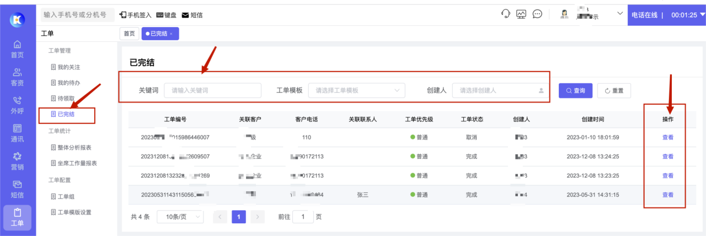This screenshot has height=236, width=706.
Task: Click the 工单统计 group label
Action: (x=59, y=131)
